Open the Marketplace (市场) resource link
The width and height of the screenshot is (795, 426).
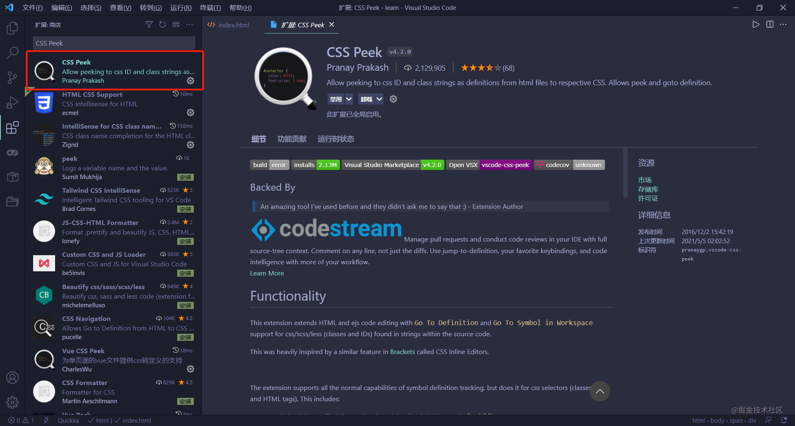pos(645,180)
